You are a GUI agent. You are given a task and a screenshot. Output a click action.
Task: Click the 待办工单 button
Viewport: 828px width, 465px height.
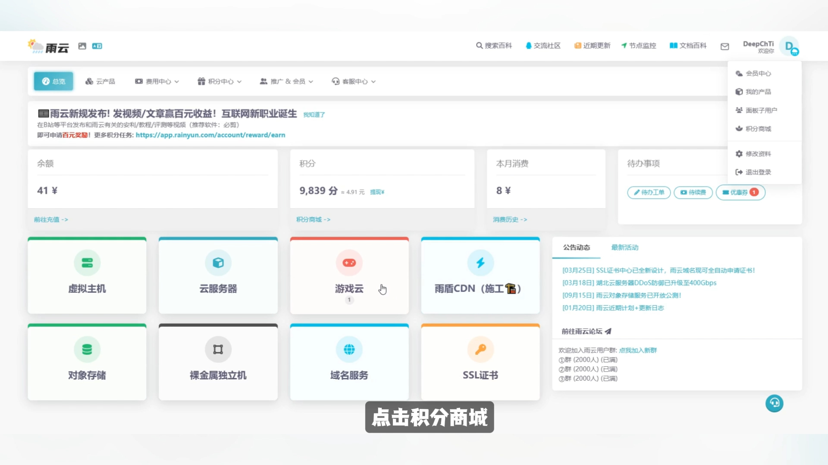click(x=649, y=192)
